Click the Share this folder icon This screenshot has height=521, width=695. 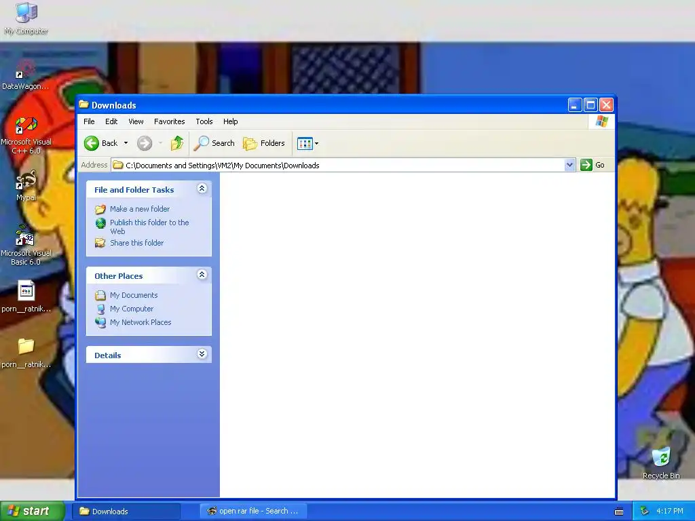(x=100, y=243)
